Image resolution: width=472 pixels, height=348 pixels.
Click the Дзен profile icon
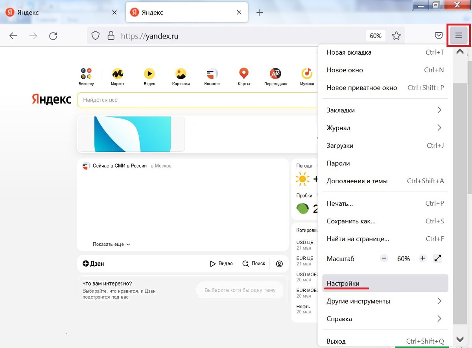[x=279, y=264]
